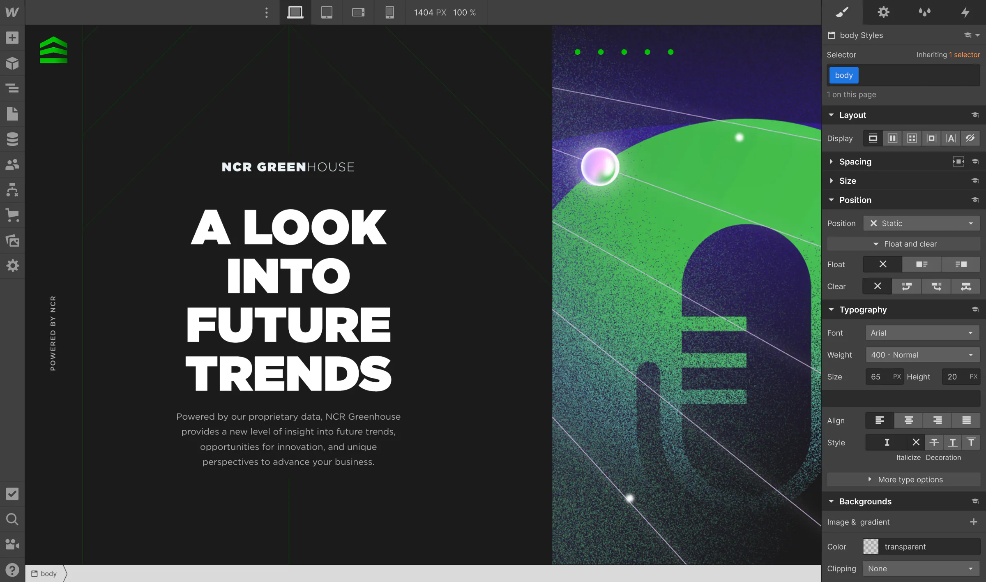Click the font Size input field

[x=879, y=377]
